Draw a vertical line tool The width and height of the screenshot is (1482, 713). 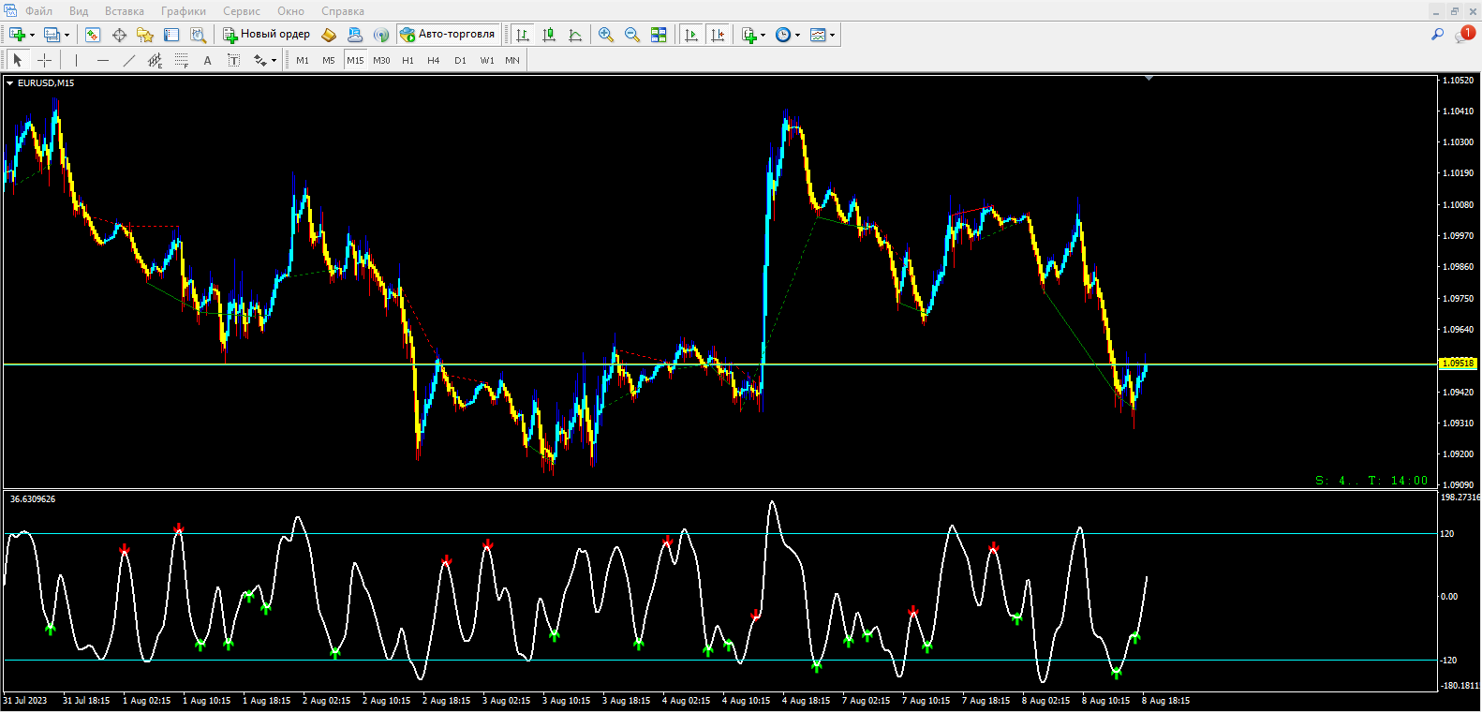click(77, 60)
